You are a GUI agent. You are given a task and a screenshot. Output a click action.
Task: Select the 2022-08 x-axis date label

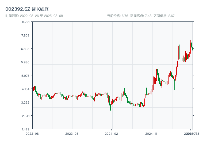(x=32, y=133)
